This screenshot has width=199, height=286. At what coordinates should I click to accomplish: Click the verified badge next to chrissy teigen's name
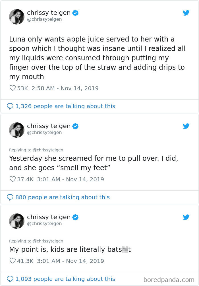(75, 13)
